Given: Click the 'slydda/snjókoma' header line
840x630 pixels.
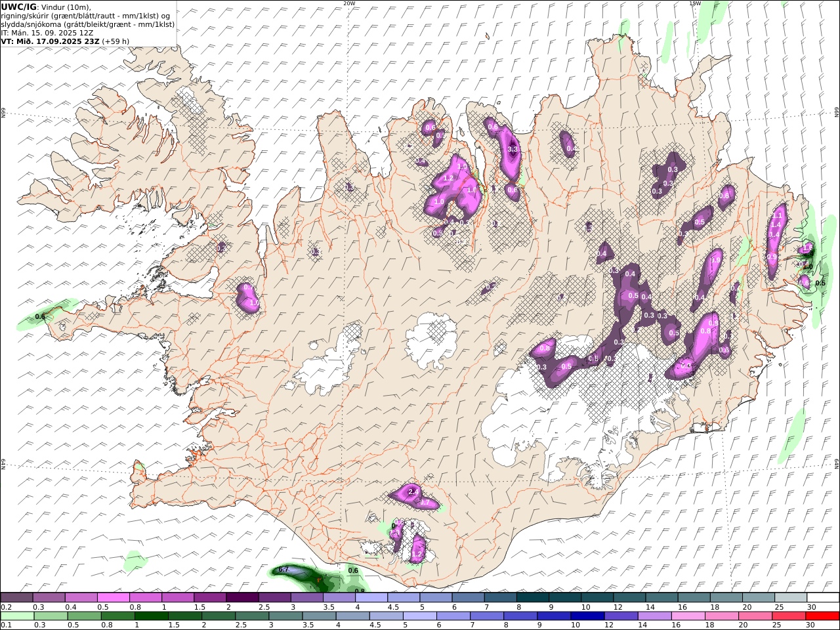Looking at the screenshot, I should pos(87,24).
